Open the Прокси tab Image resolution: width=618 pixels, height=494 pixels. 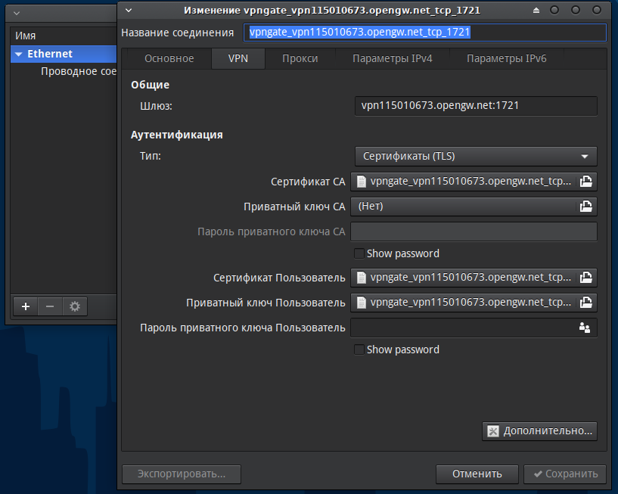point(300,58)
